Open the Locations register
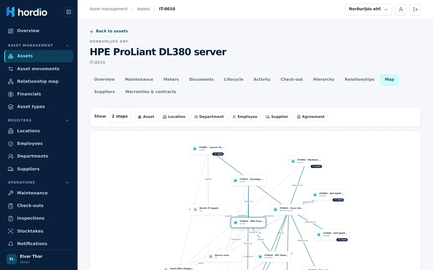The width and height of the screenshot is (433, 270). (39, 131)
